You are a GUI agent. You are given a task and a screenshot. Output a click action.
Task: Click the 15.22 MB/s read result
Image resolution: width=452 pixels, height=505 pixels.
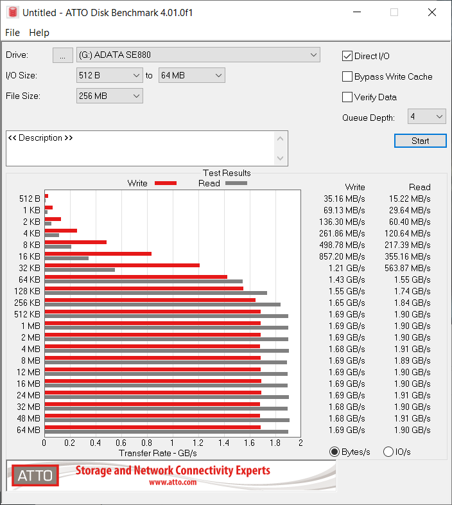tap(410, 199)
